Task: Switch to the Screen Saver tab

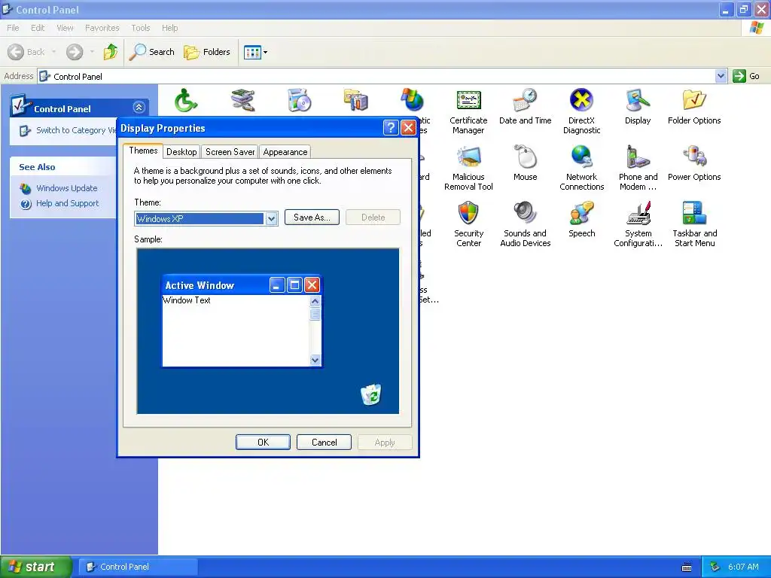Action: coord(230,152)
